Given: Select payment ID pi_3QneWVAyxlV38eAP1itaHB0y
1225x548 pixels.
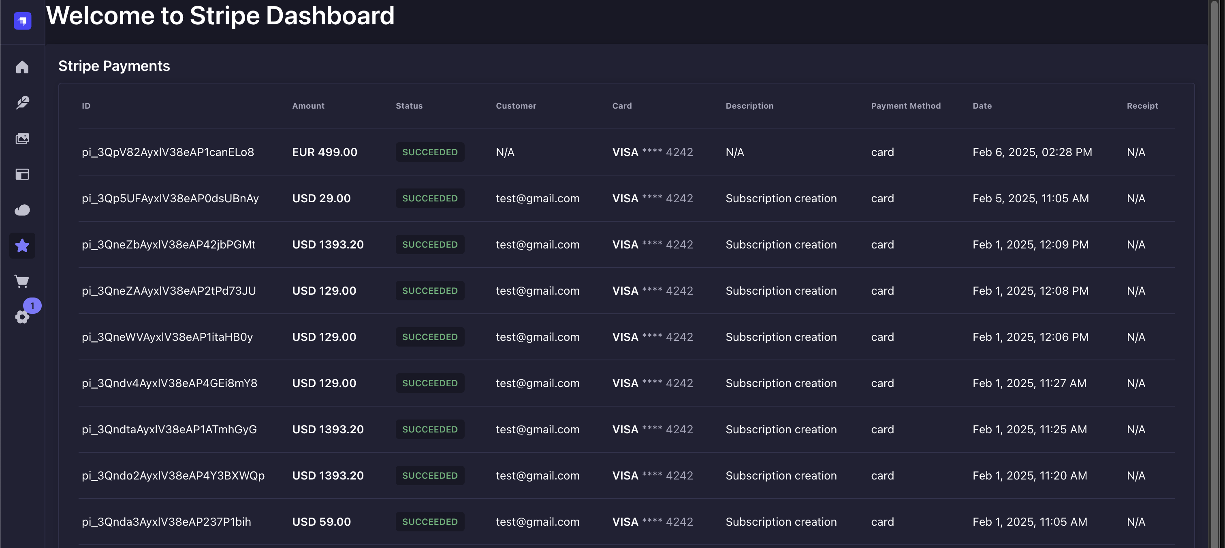Looking at the screenshot, I should point(167,337).
